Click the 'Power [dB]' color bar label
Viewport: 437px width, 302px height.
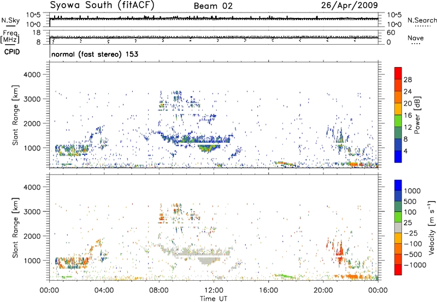tap(417, 115)
